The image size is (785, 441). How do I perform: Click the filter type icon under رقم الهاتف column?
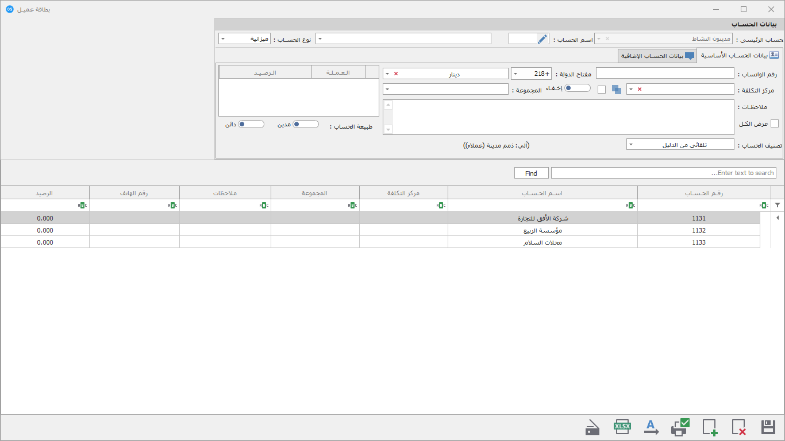click(172, 205)
